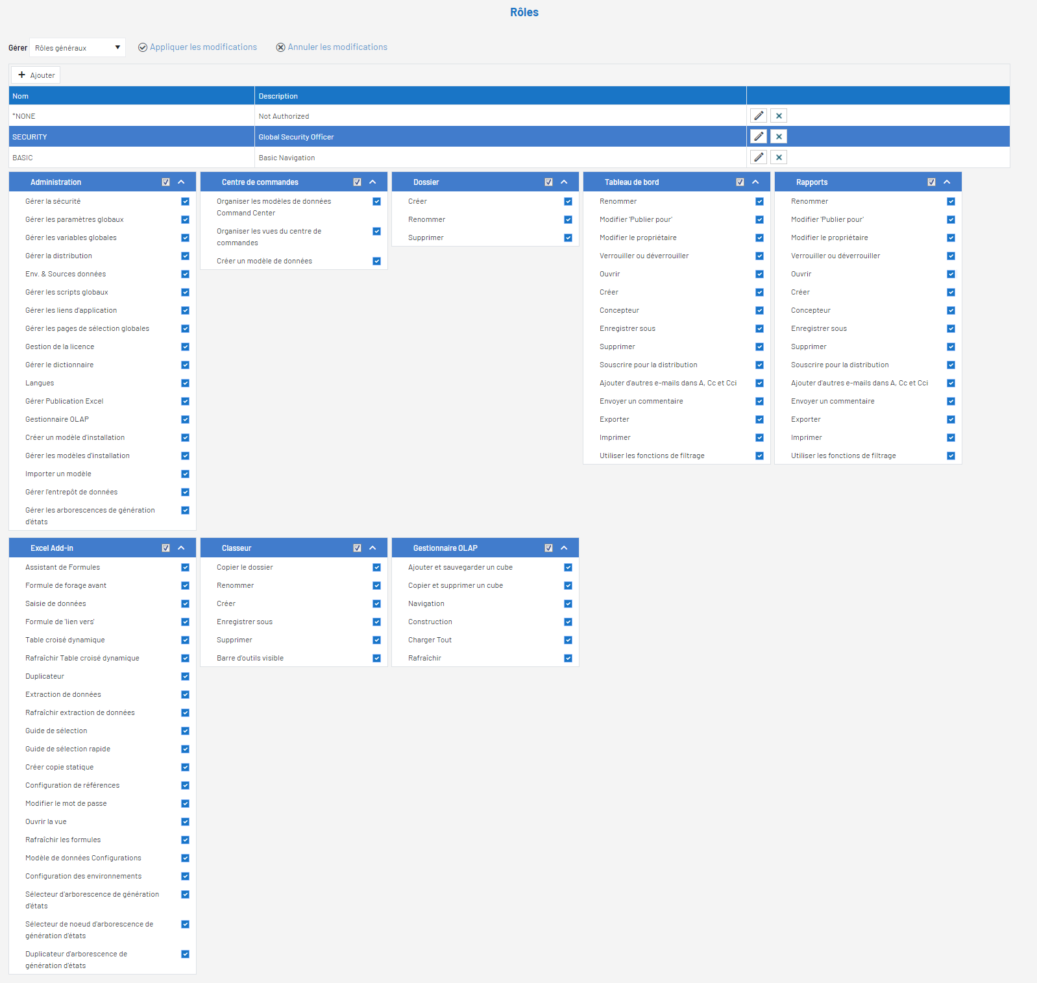Toggle select-all icon in Administration header

[165, 182]
